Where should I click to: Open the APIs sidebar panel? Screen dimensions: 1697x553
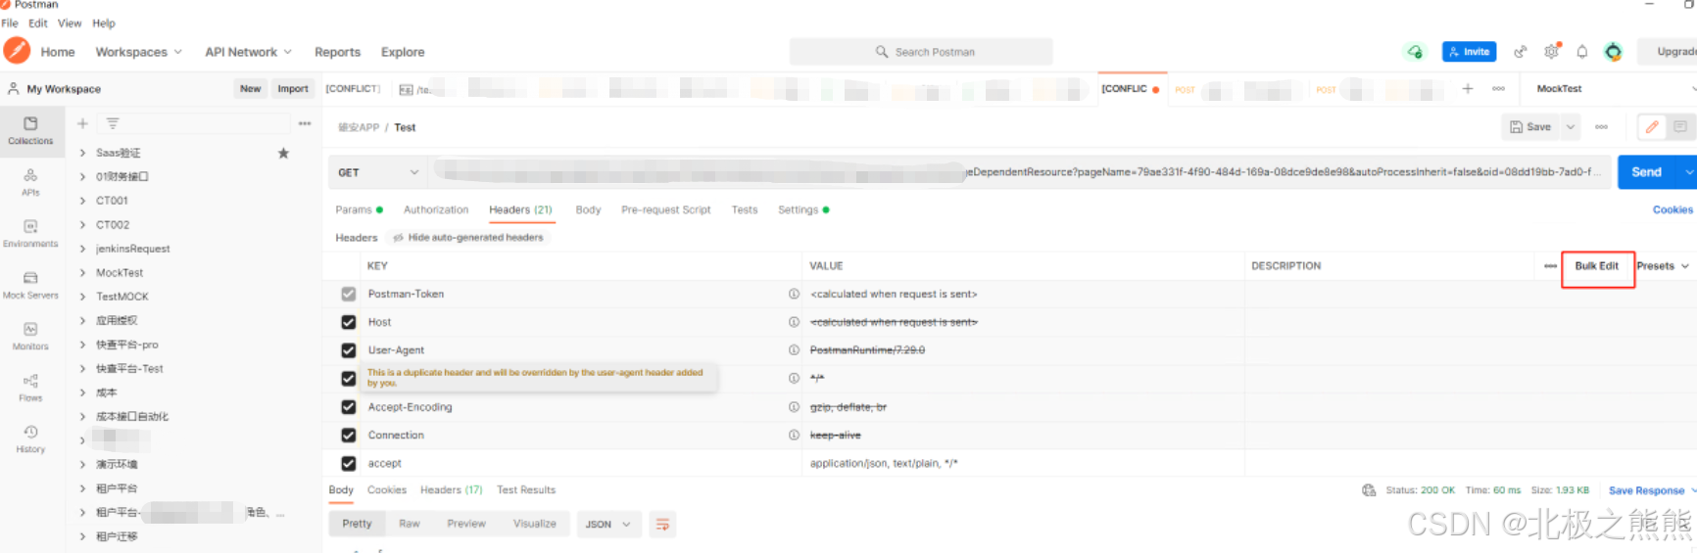click(30, 182)
